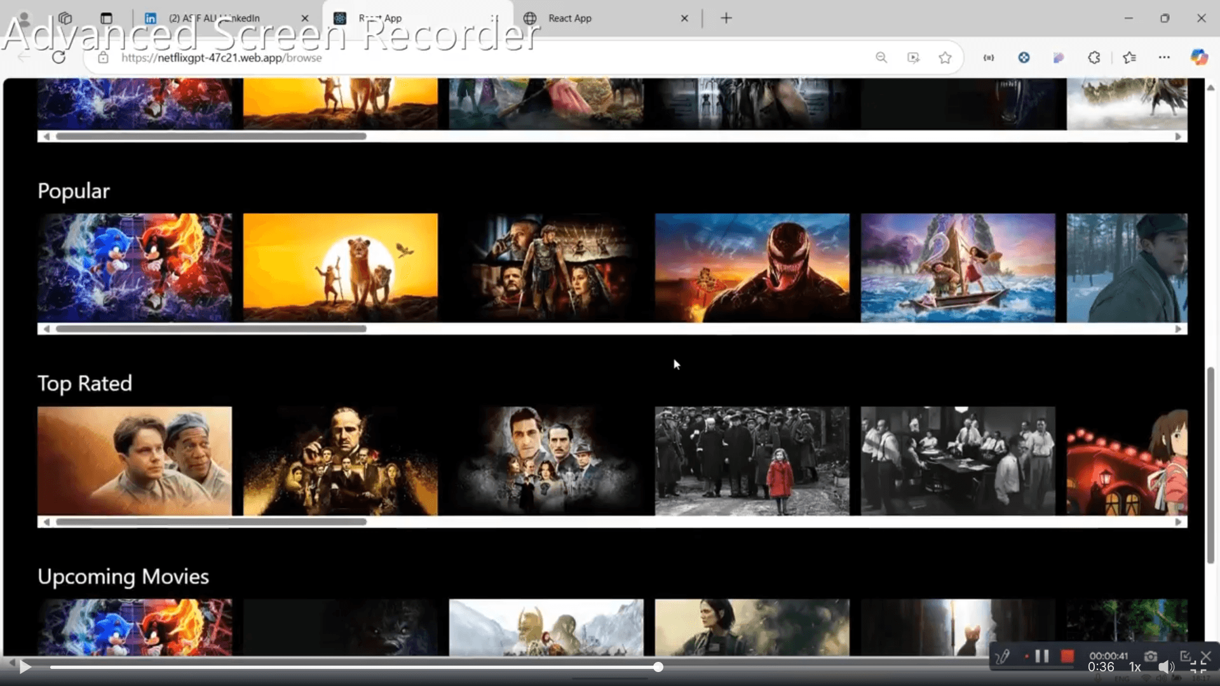Mute the video player volume speaker

(1165, 667)
